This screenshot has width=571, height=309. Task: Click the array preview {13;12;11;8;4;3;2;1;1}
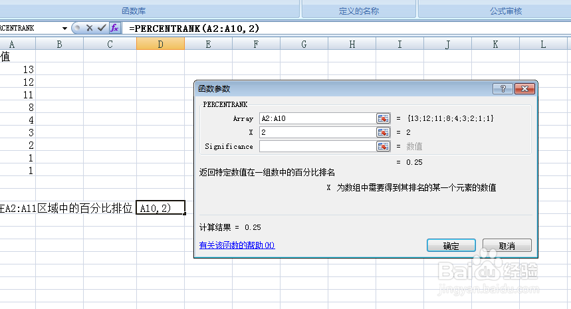[x=451, y=118]
